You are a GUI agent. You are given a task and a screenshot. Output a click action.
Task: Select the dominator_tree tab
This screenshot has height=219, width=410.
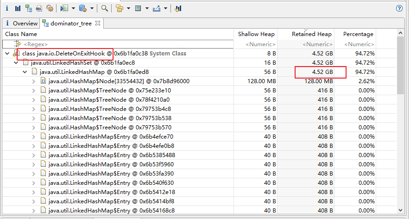pyautogui.click(x=71, y=24)
